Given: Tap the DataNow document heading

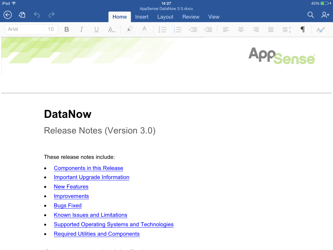Looking at the screenshot, I should pos(68,114).
